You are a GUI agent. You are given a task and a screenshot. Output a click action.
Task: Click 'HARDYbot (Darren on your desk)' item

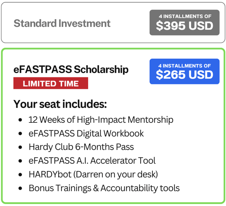[93, 175]
